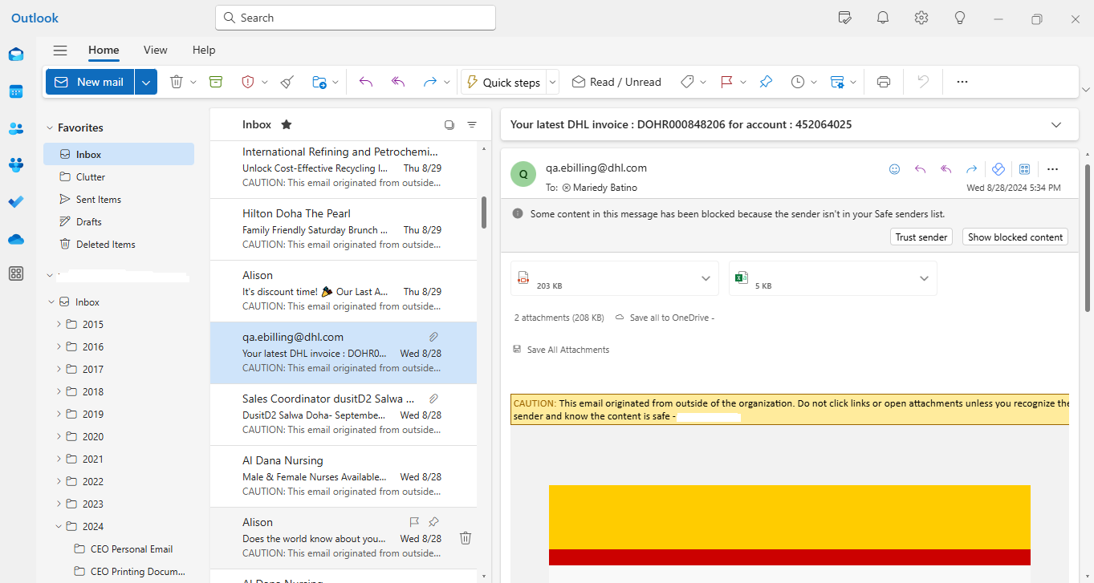Open the Tips lightbulb icon

pyautogui.click(x=960, y=18)
